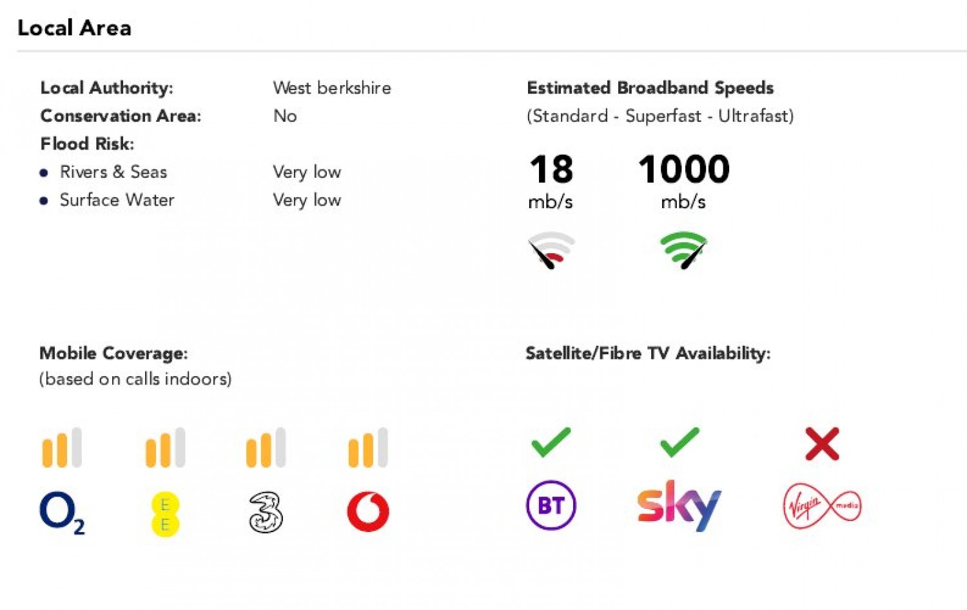Click the signal bars above O2
Viewport: 967px width, 610px height.
[62, 447]
